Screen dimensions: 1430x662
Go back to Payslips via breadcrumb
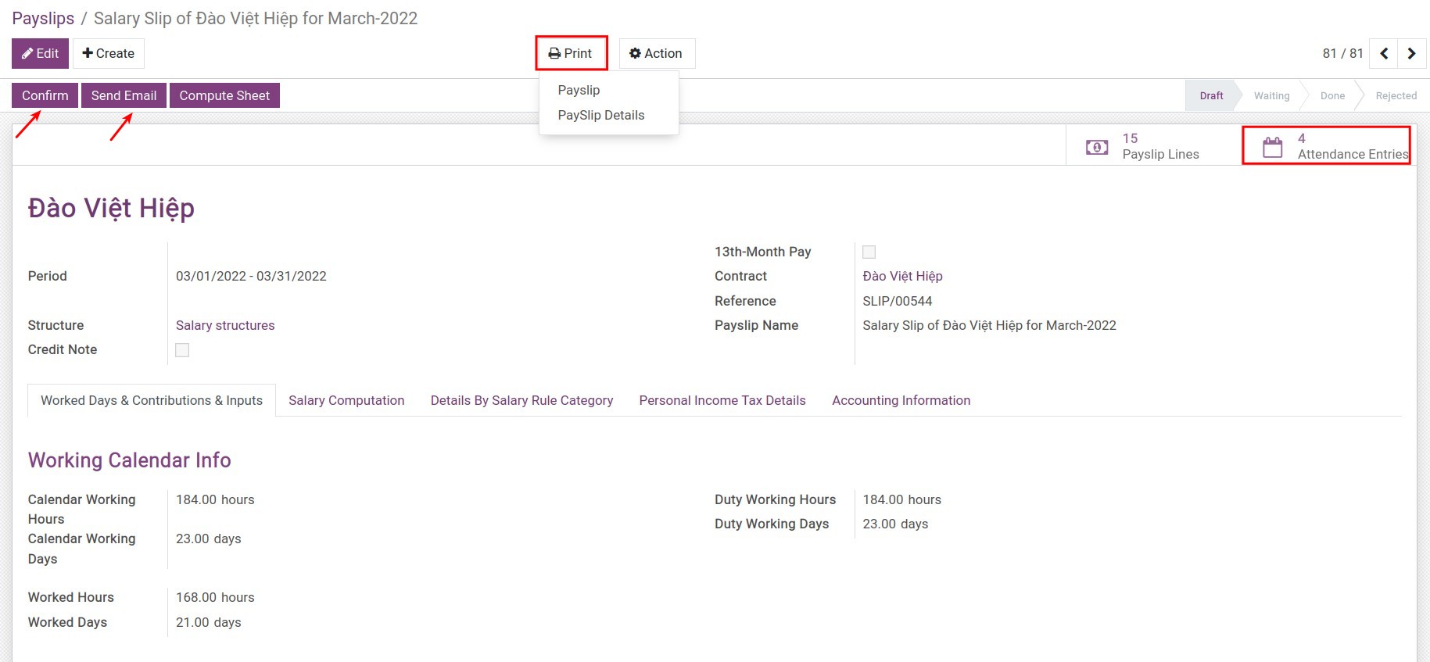43,18
